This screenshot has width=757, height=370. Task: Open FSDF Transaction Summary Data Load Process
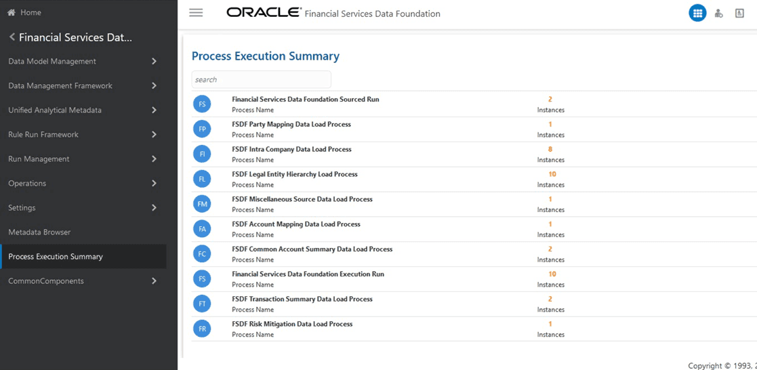302,300
